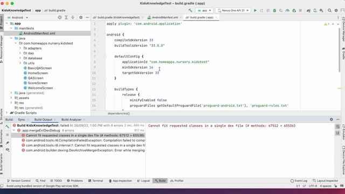Open the Logcat tool window

click(x=143, y=181)
